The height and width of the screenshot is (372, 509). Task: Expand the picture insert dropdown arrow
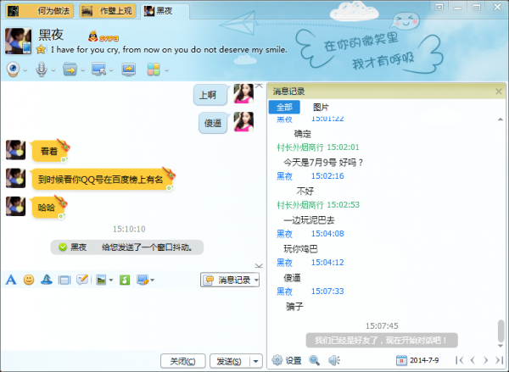[x=111, y=280]
